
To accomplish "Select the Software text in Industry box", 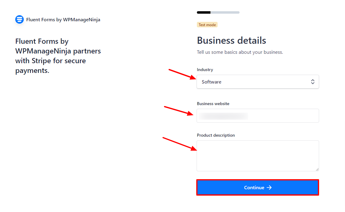I will click(x=212, y=82).
